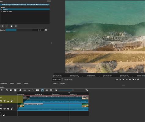Close the Filters panel
The height and width of the screenshot is (122, 145).
point(50,1)
